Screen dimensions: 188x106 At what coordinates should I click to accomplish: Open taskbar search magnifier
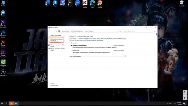click(x=6, y=103)
